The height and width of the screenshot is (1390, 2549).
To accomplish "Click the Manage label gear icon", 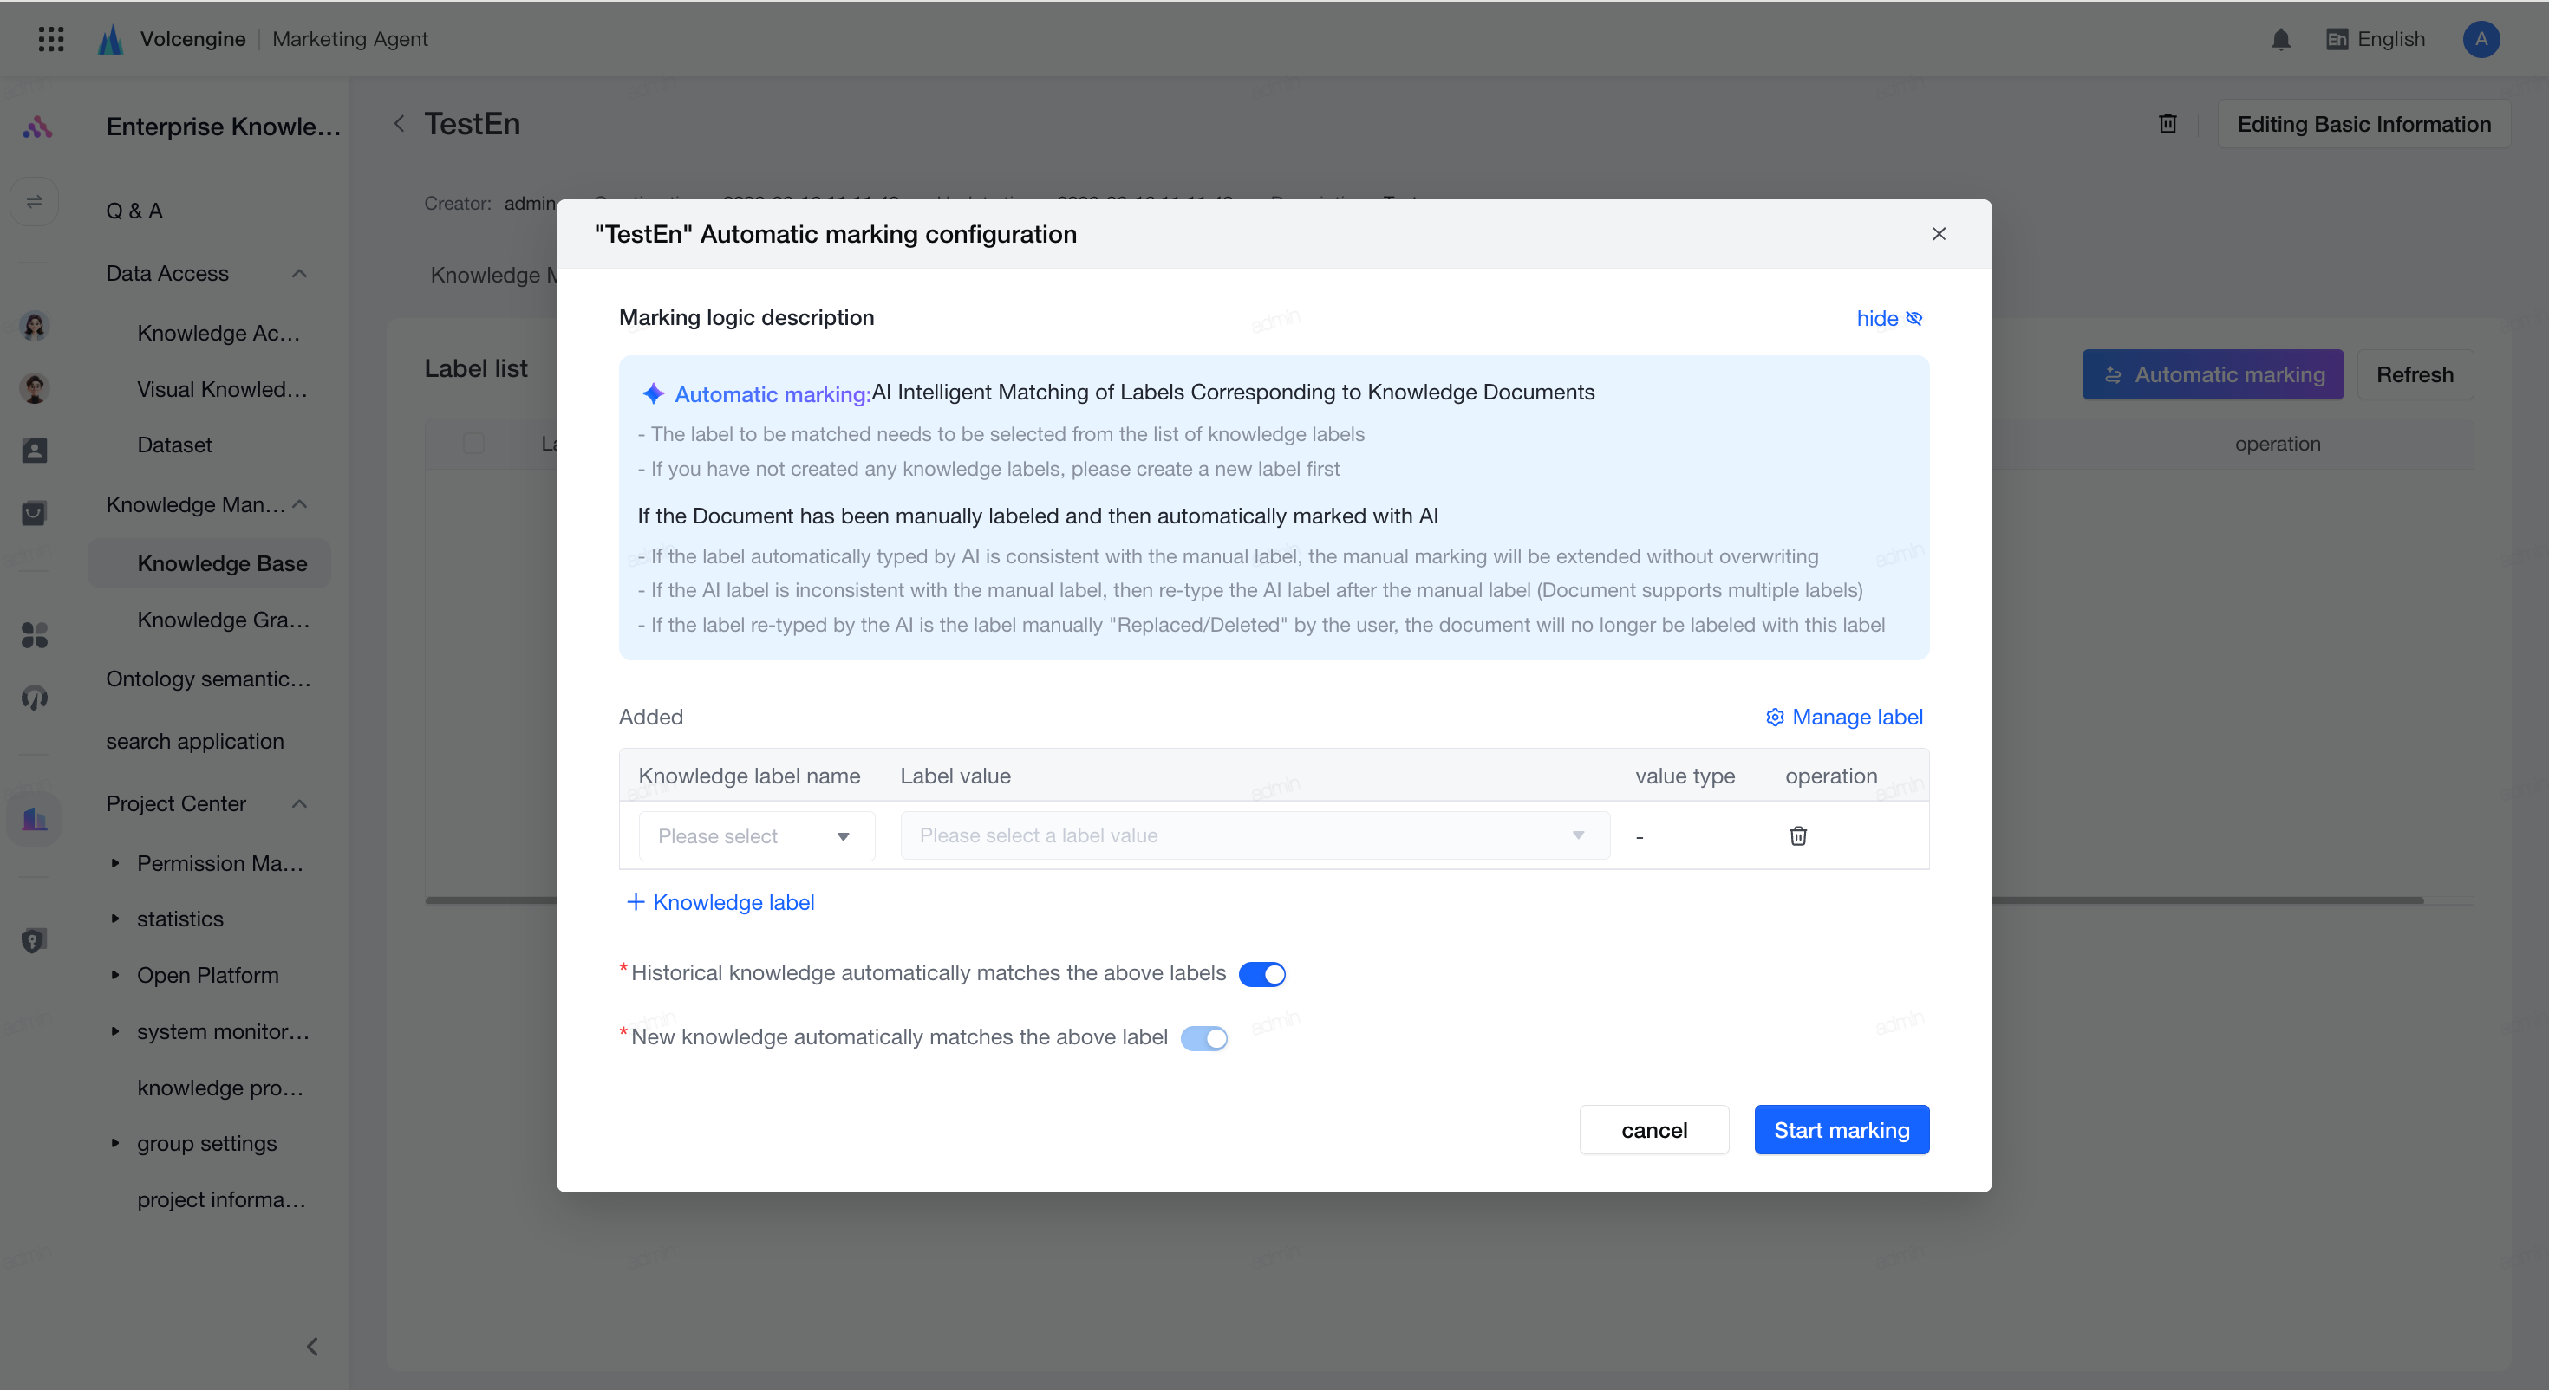I will [x=1776, y=718].
